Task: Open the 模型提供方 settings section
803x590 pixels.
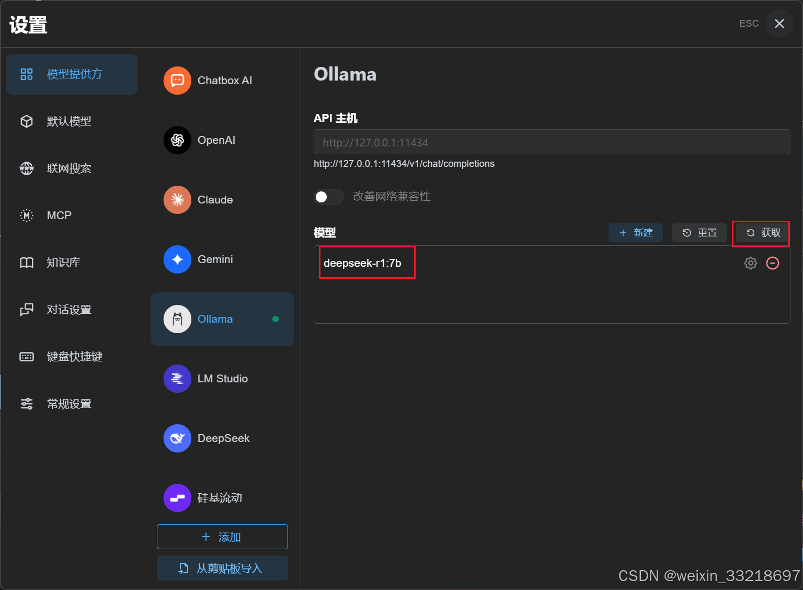Action: coord(72,74)
